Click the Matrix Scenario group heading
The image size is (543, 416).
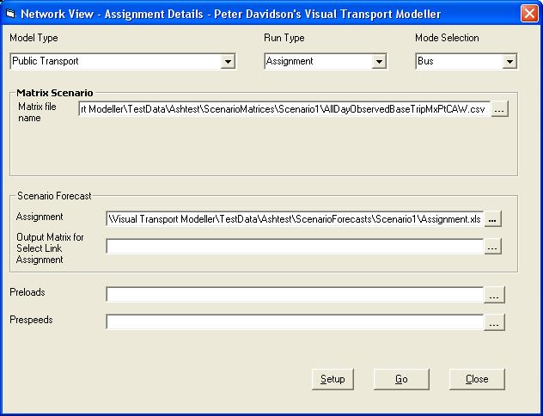55,93
